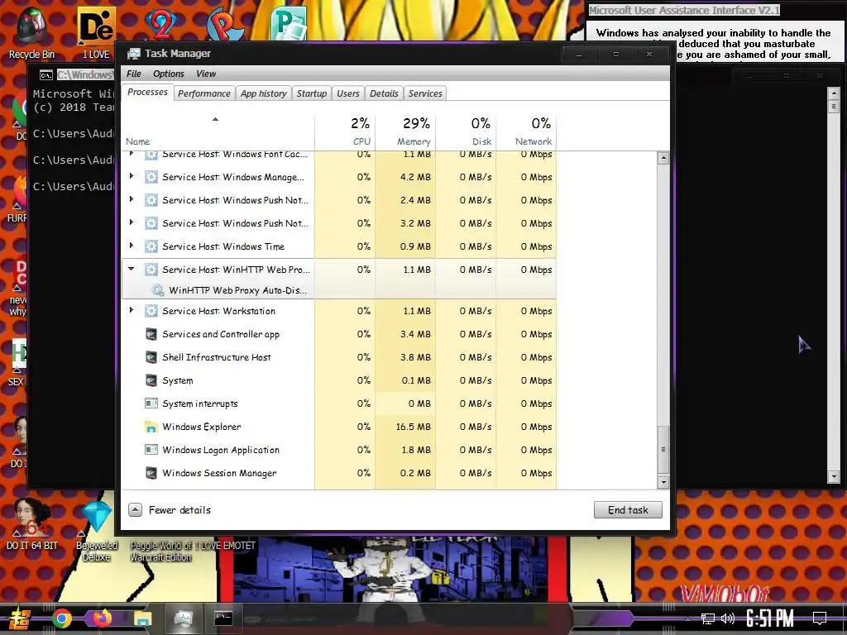Launch Bejeweled Deluxe from the desktop

tap(96, 530)
